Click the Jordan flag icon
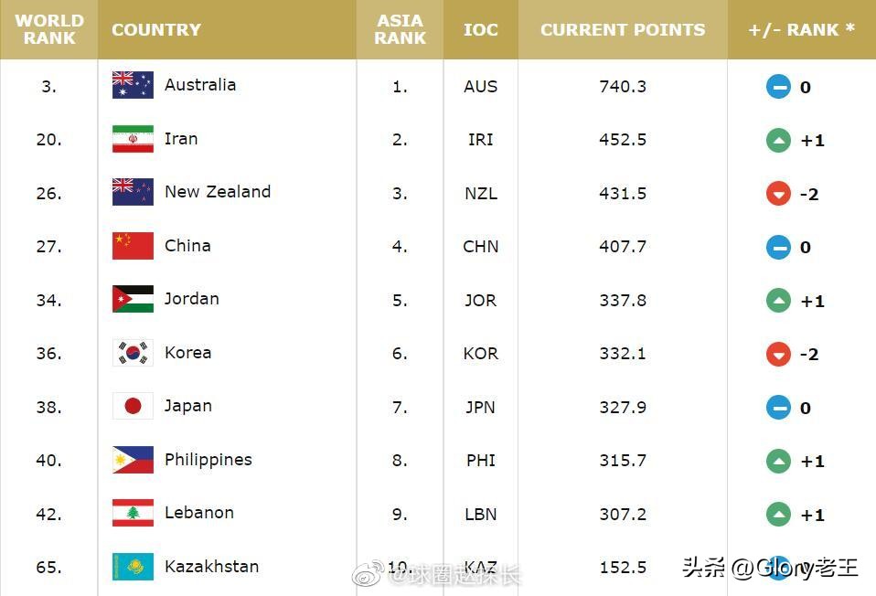The image size is (876, 596). [133, 299]
